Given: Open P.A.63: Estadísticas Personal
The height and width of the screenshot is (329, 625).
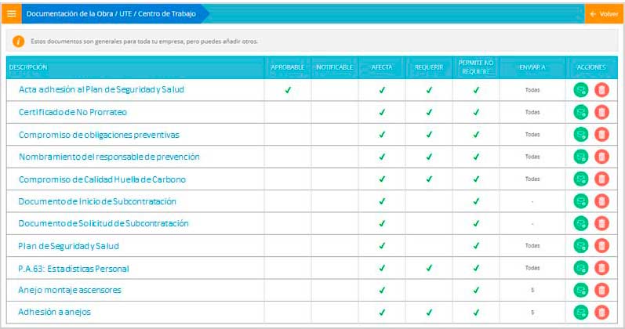Looking at the screenshot, I should click(x=74, y=269).
